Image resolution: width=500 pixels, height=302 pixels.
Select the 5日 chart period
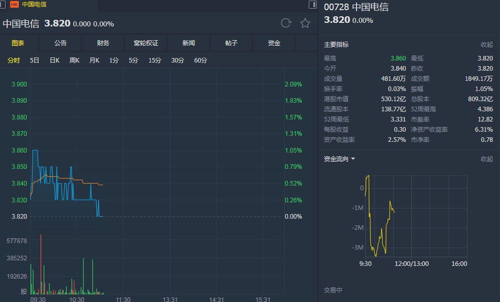tap(35, 61)
